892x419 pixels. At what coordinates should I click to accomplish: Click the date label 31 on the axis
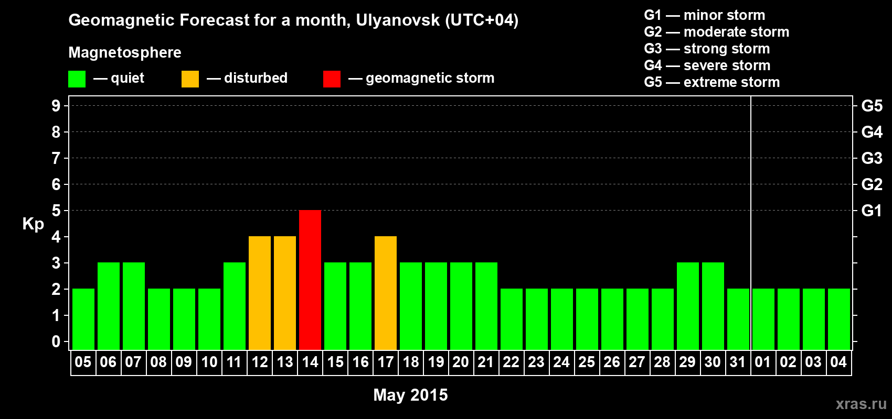coord(738,362)
